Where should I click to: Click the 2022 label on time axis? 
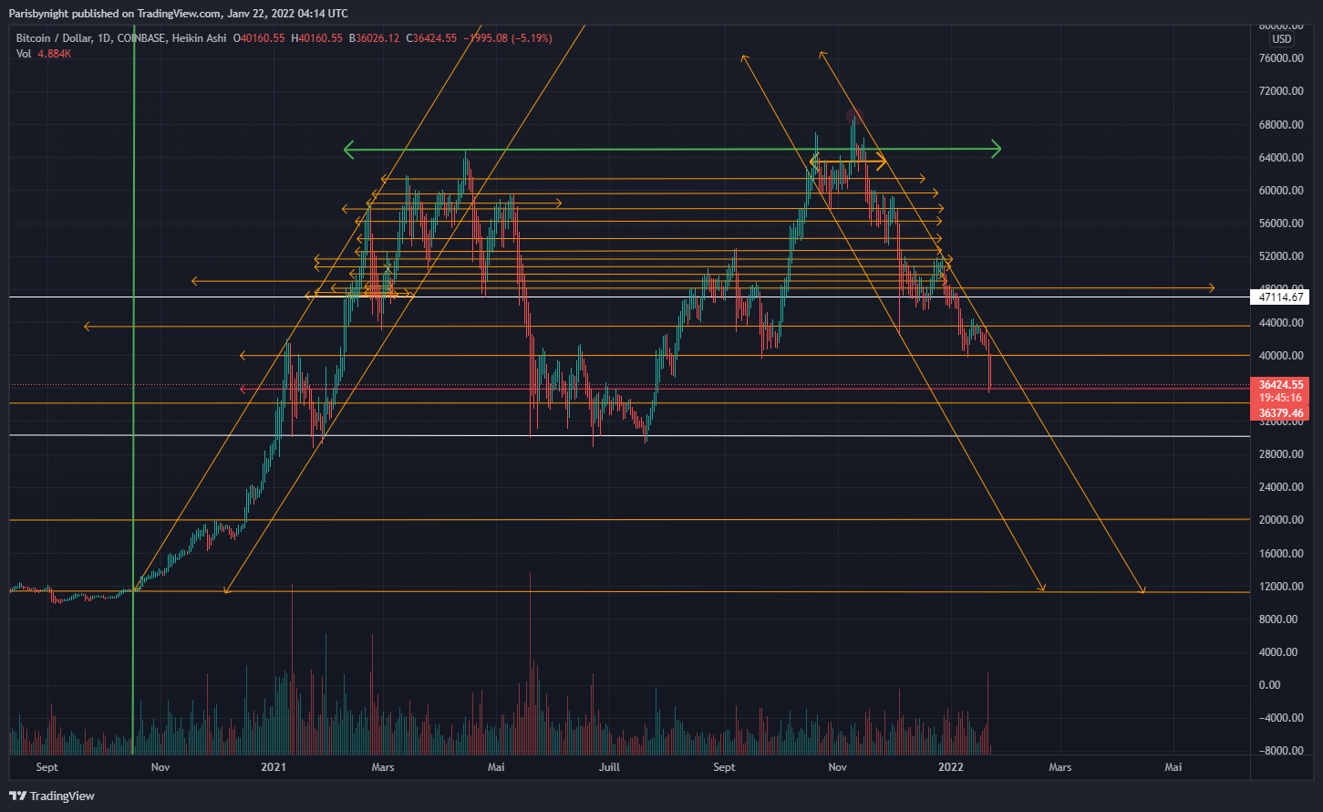click(952, 767)
